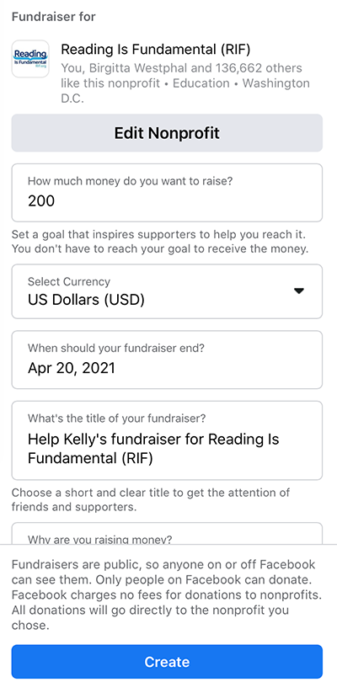Click the blue Create button
Screen dimensions: 337x693
tap(167, 662)
